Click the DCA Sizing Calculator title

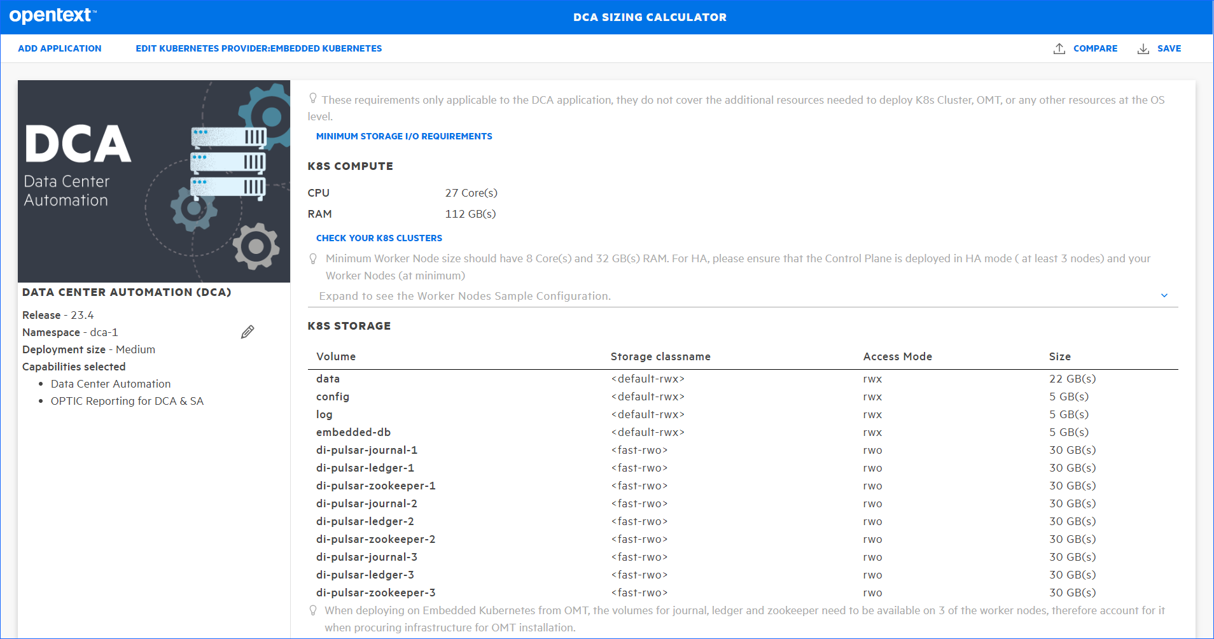(x=650, y=17)
